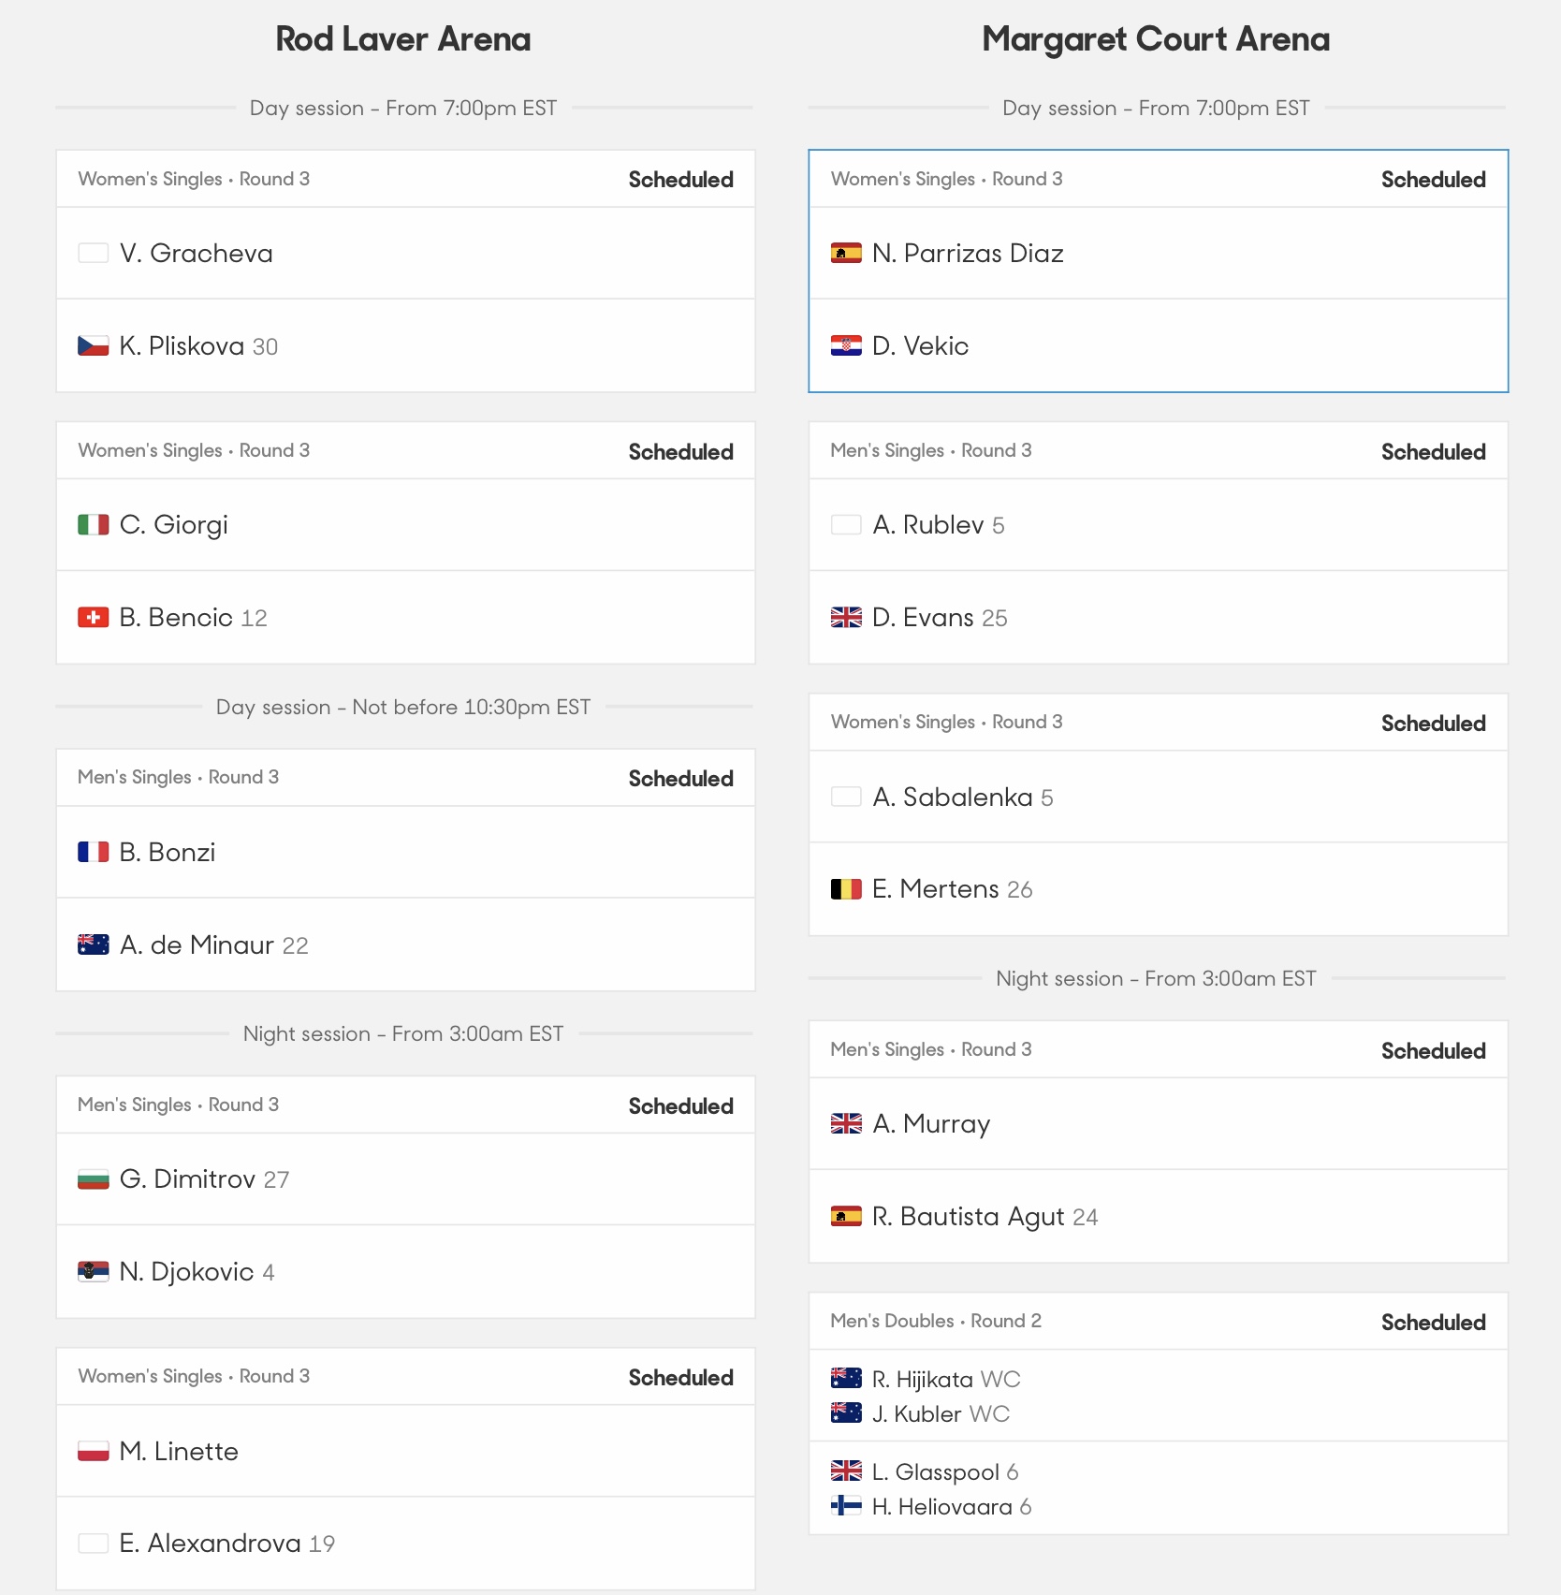Image resolution: width=1561 pixels, height=1595 pixels.
Task: Click the Czech flag beside K. Pliskova
Action: coord(93,346)
